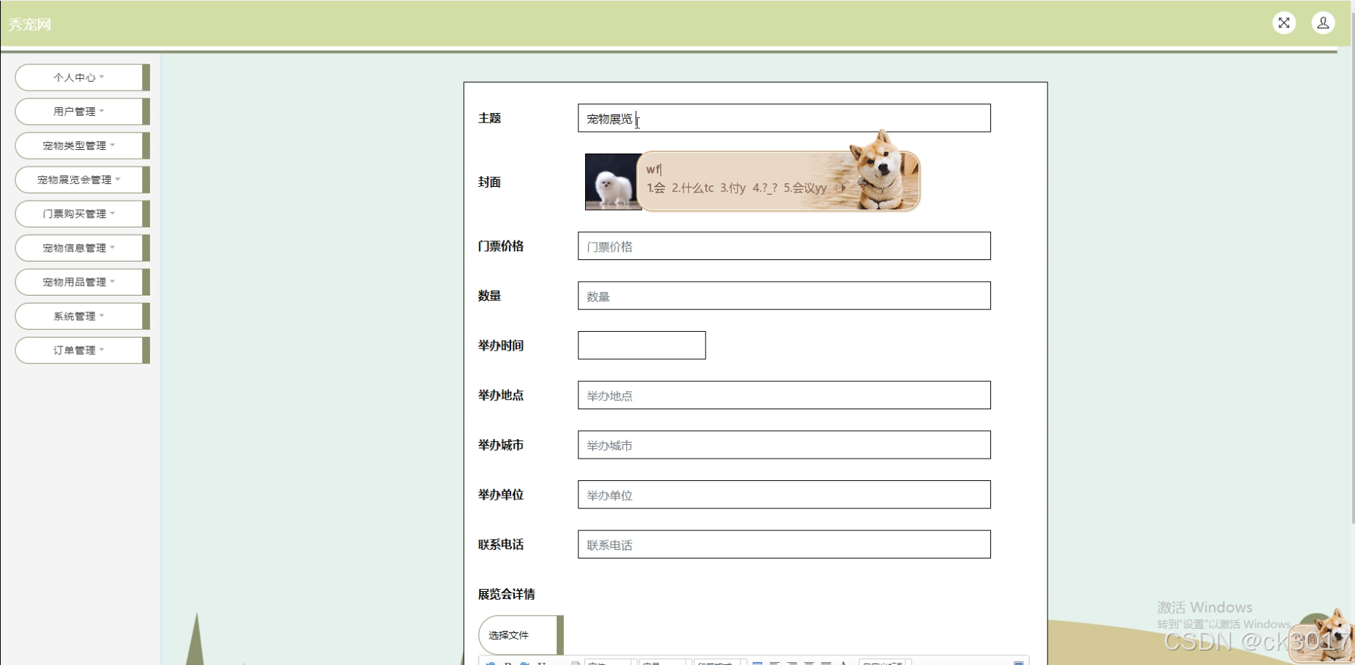Pick IME candidate 5.会议yy
Viewport: 1355px width, 665px height.
tap(805, 188)
